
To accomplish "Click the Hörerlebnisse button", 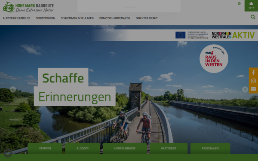I will pyautogui.click(x=125, y=149).
